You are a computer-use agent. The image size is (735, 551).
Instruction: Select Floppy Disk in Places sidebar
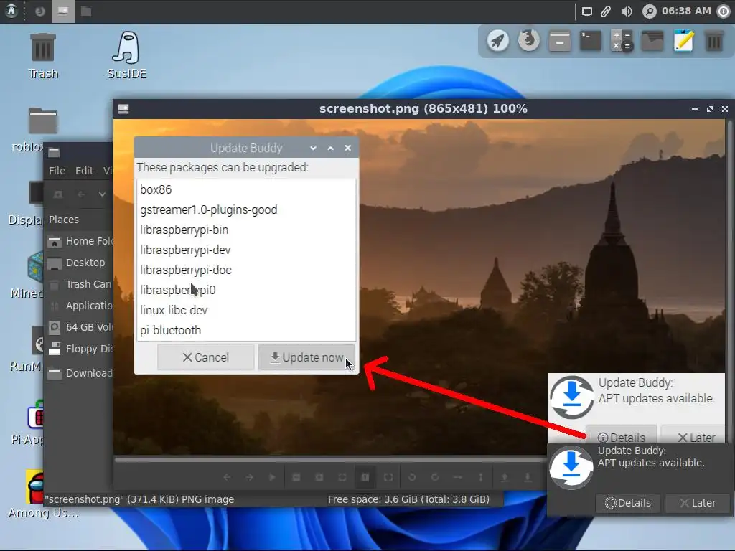[x=80, y=349]
